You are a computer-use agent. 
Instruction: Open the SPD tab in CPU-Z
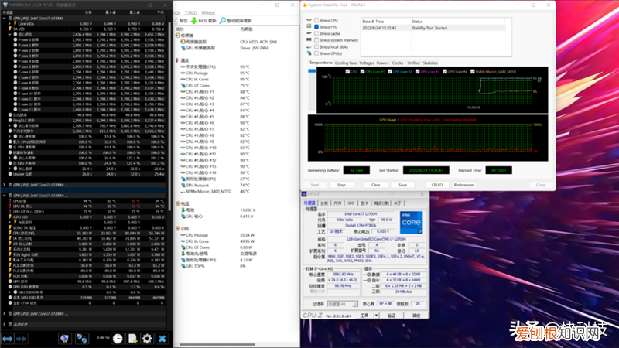tap(351, 203)
